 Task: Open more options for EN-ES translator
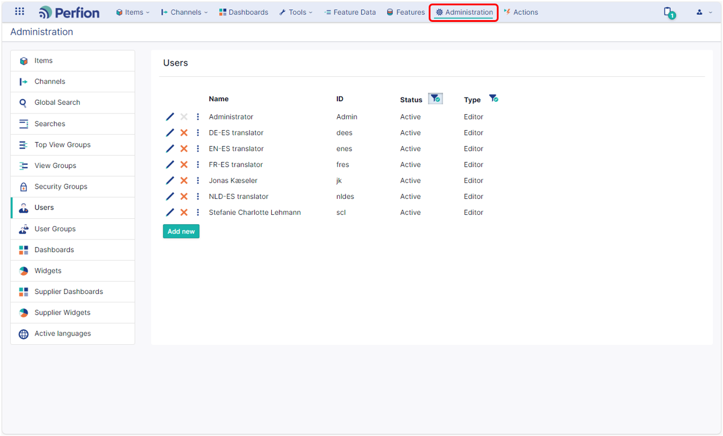point(198,149)
